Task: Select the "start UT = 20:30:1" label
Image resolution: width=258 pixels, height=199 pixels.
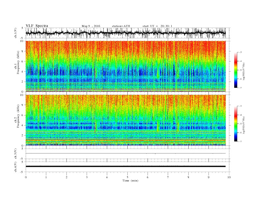Action: [x=157, y=26]
